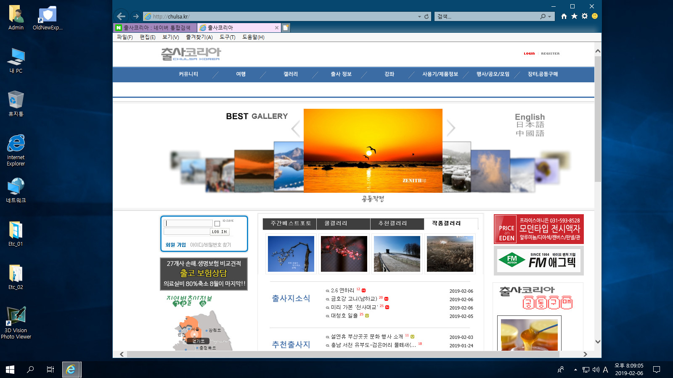Open the 사용기/제품정보 navigation item
This screenshot has height=378, width=673.
tap(440, 74)
